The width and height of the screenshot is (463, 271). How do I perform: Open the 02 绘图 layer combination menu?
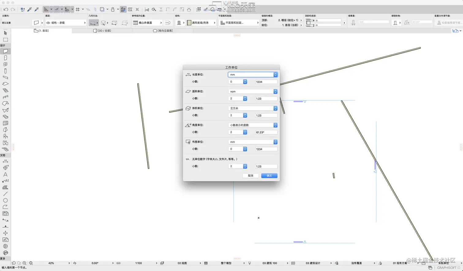pos(183,263)
